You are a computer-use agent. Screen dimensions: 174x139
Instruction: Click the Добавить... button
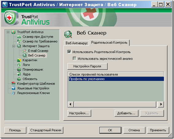(126, 113)
